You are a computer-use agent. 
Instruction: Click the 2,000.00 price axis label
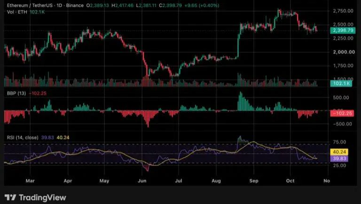pos(344,52)
